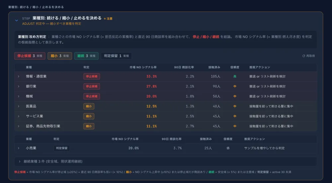The width and height of the screenshot is (332, 183).
Task: Click 27.8% NO signal rate value
Action: point(152,87)
